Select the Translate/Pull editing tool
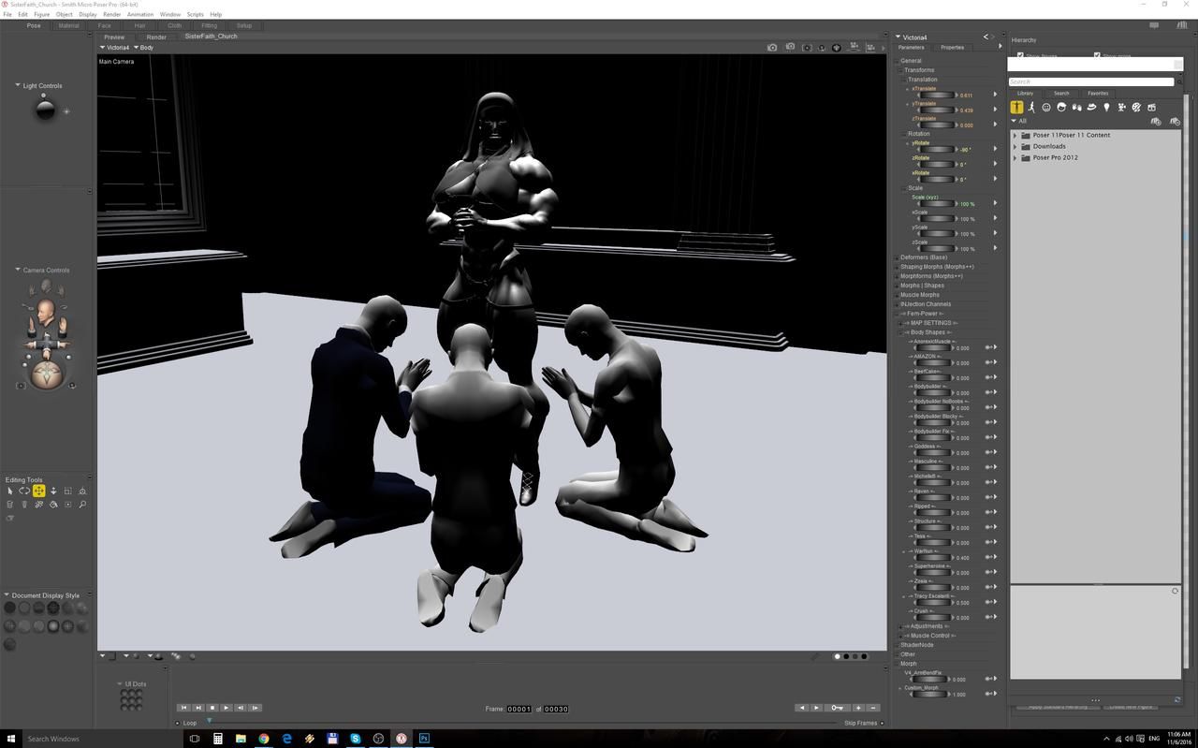This screenshot has height=748, width=1198. pos(38,491)
